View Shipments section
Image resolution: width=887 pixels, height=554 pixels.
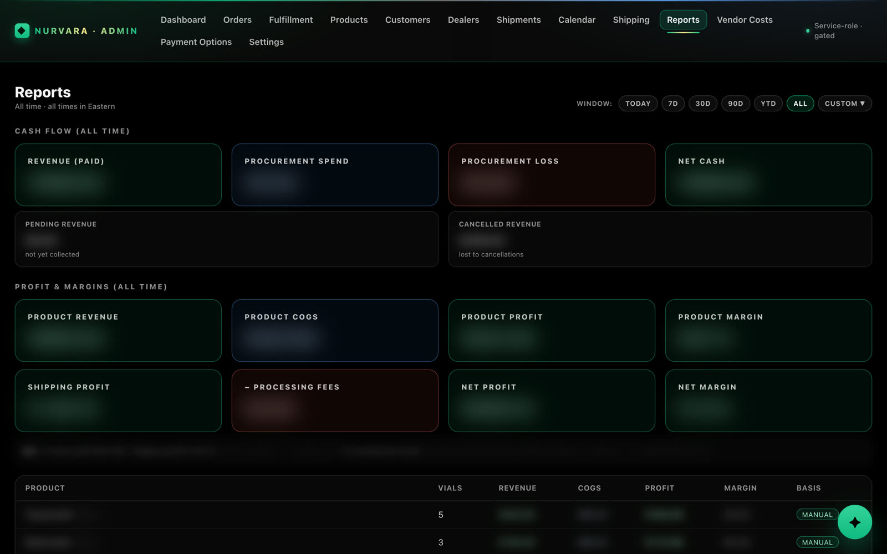click(518, 20)
